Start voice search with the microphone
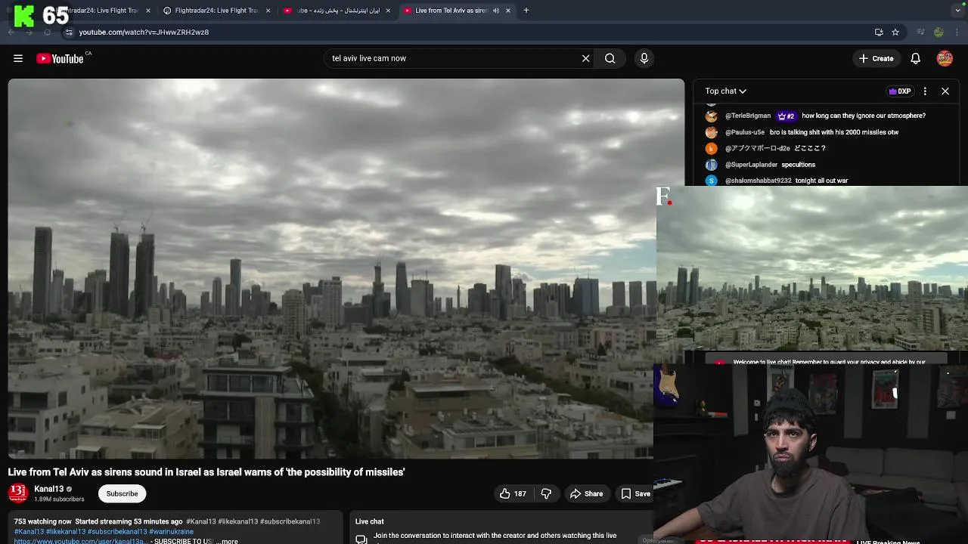 coord(644,58)
